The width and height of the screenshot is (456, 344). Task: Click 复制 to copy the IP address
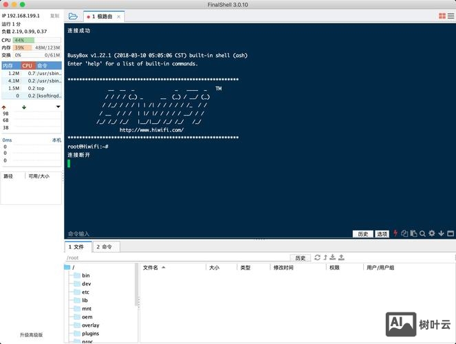tap(54, 15)
